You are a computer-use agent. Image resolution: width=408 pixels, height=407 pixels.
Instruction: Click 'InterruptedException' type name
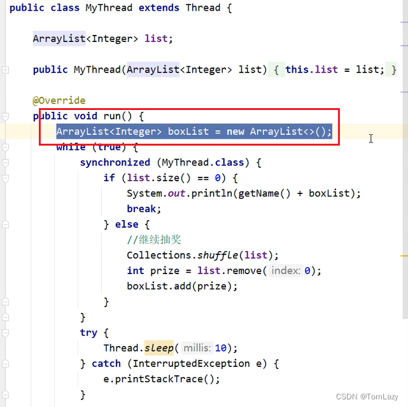tap(191, 363)
